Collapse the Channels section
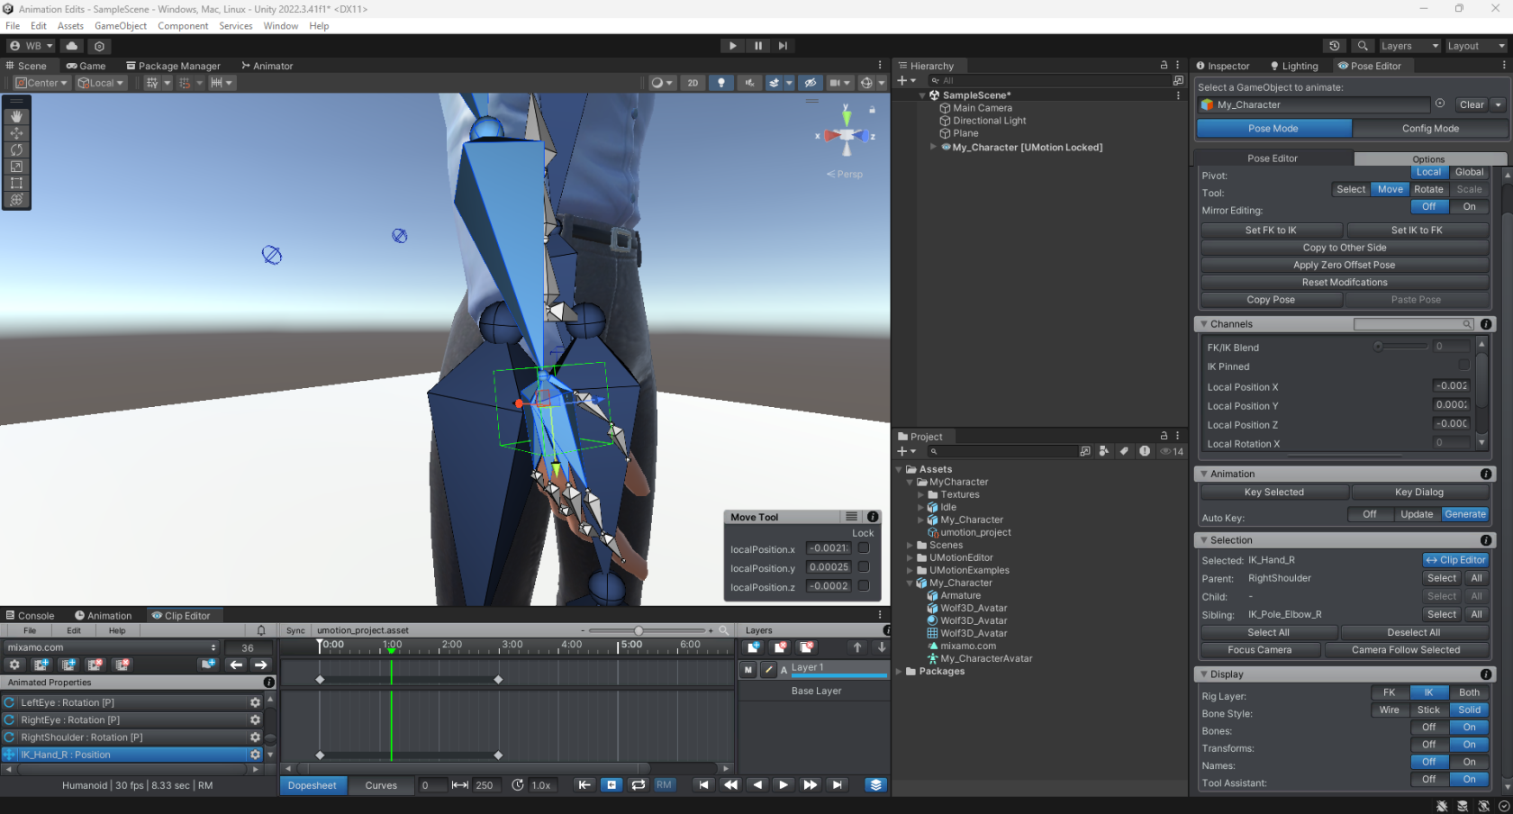1513x814 pixels. [x=1204, y=324]
